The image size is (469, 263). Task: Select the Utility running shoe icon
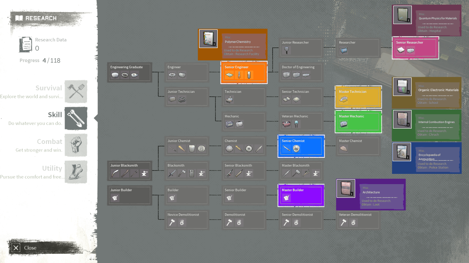tap(76, 172)
